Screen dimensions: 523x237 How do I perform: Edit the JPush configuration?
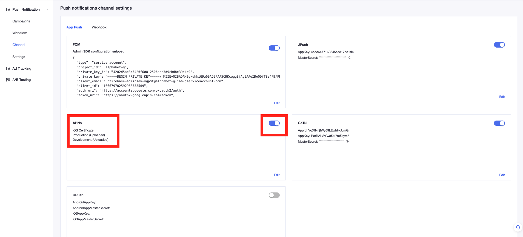502,97
